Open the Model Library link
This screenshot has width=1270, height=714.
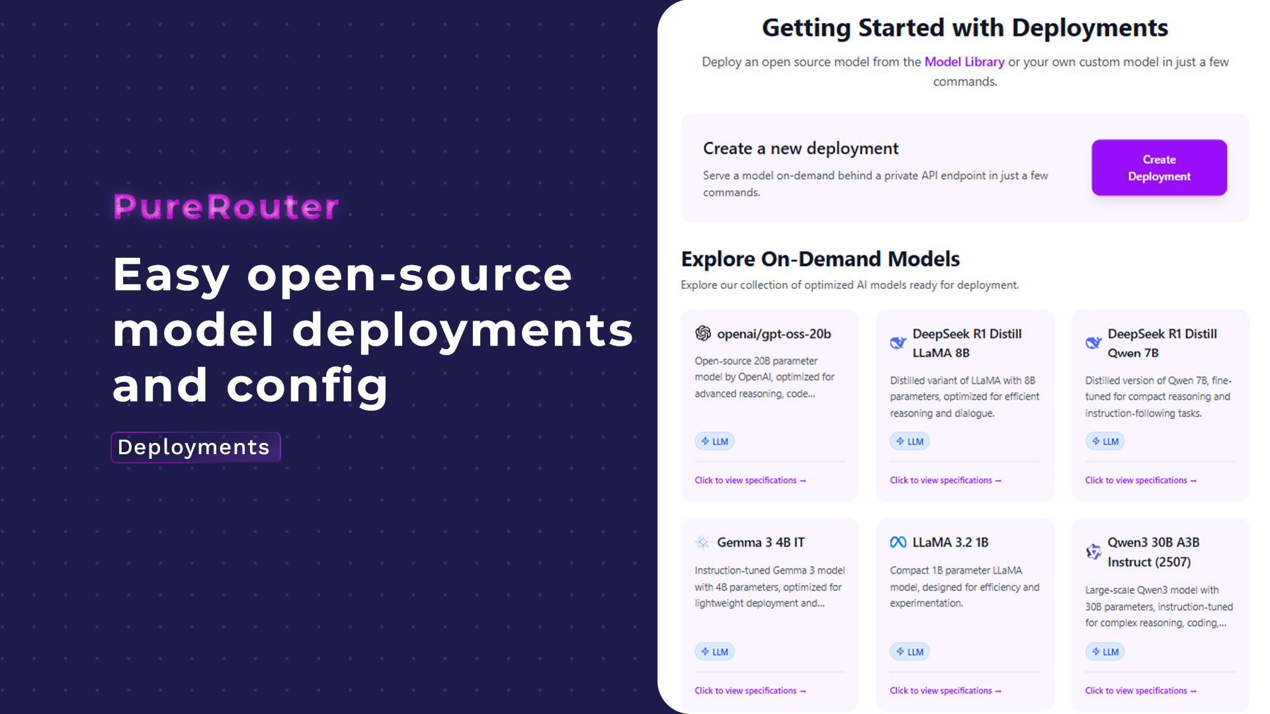click(x=964, y=62)
